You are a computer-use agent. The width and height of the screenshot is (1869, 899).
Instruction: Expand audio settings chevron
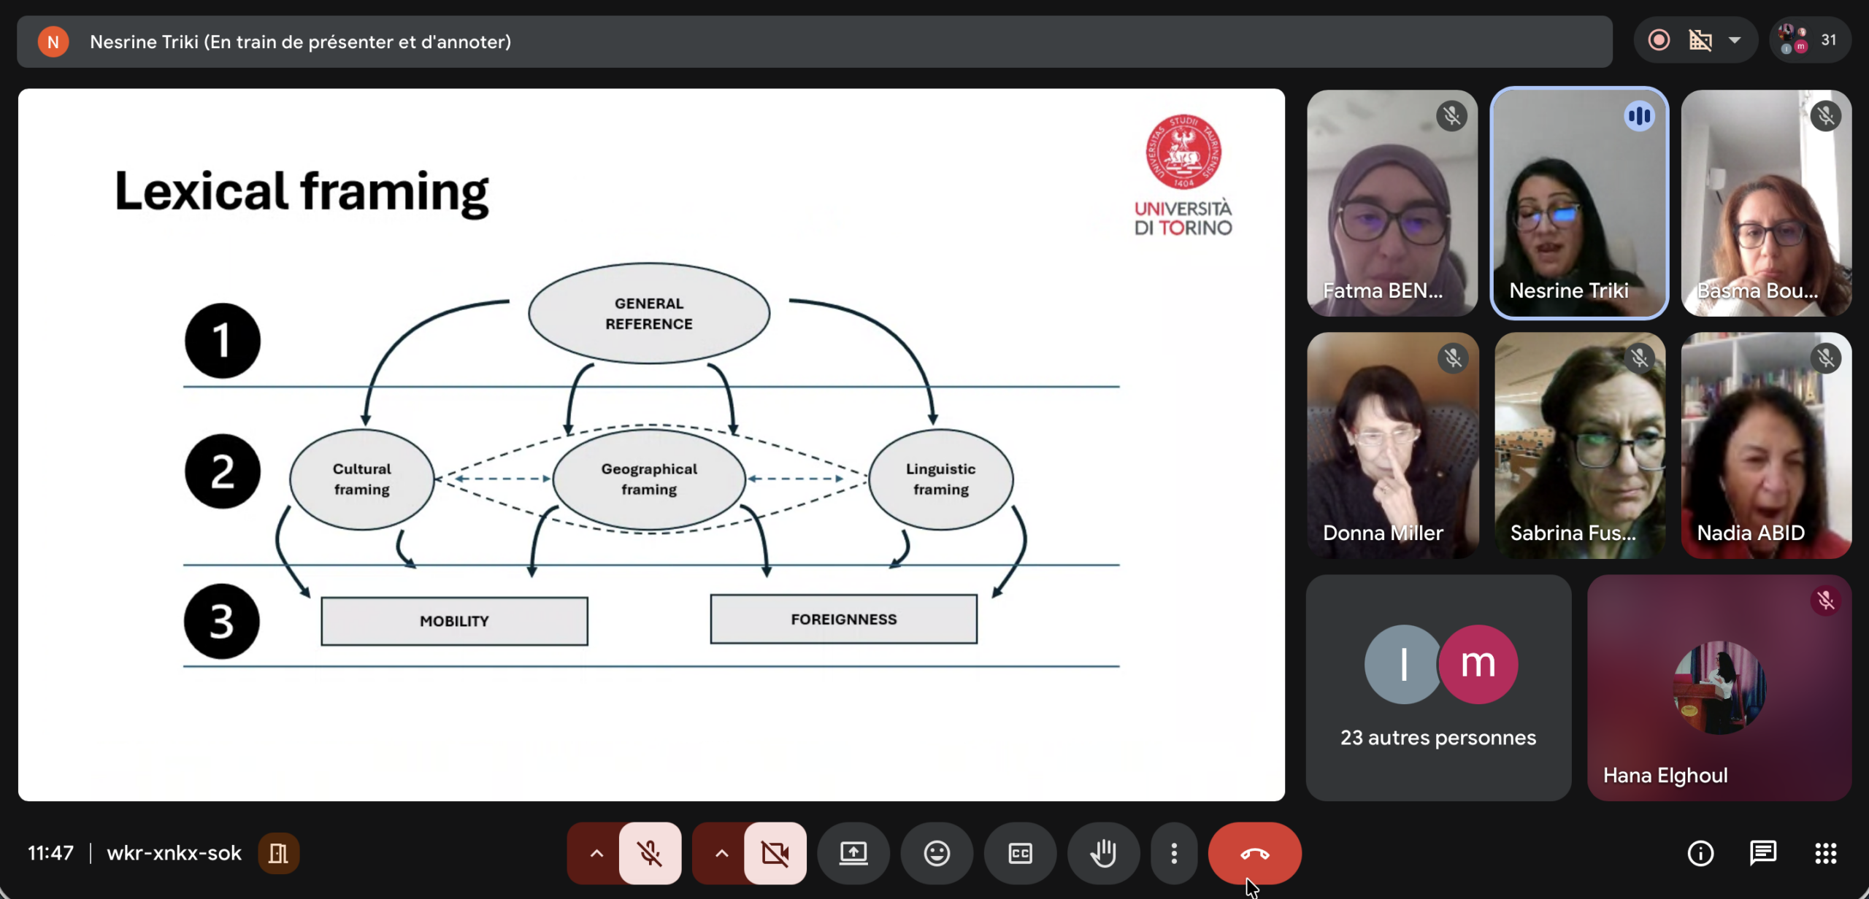pyautogui.click(x=596, y=853)
